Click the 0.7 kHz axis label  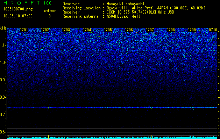(3, 115)
